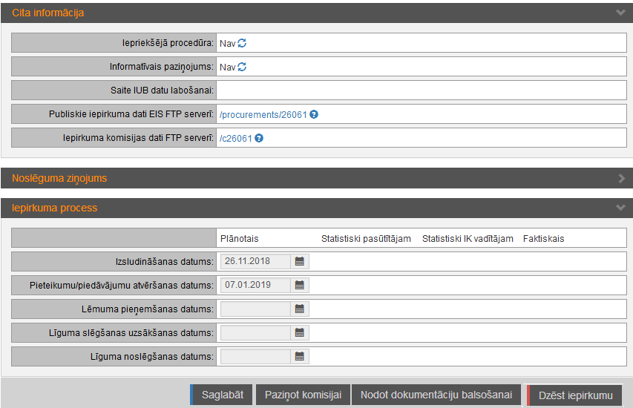This screenshot has width=633, height=408.
Task: Collapse the Cita informācija section
Action: 620,13
